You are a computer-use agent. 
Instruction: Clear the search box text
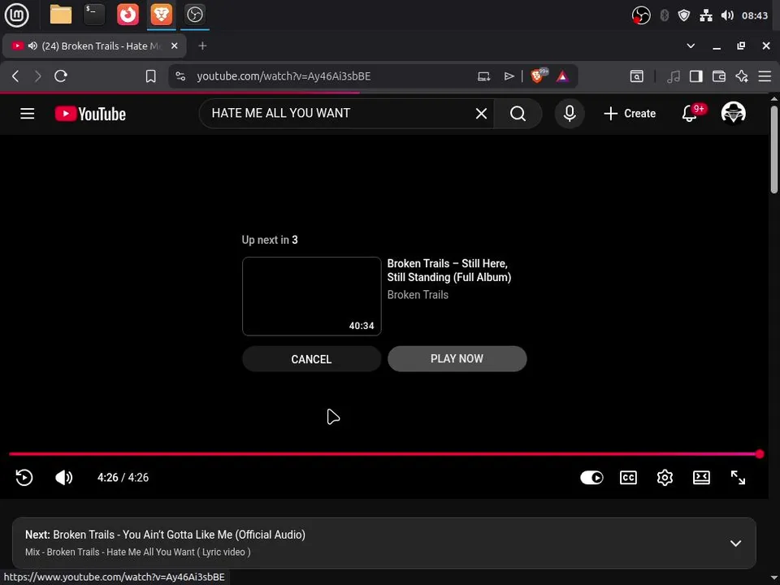coord(481,114)
